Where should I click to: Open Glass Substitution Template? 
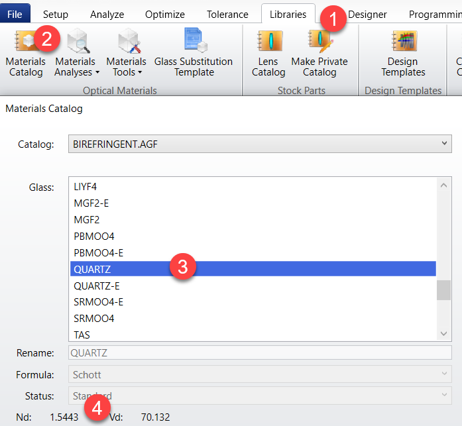point(194,54)
